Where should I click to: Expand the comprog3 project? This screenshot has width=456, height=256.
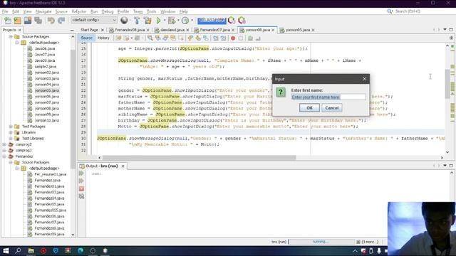tap(4, 150)
